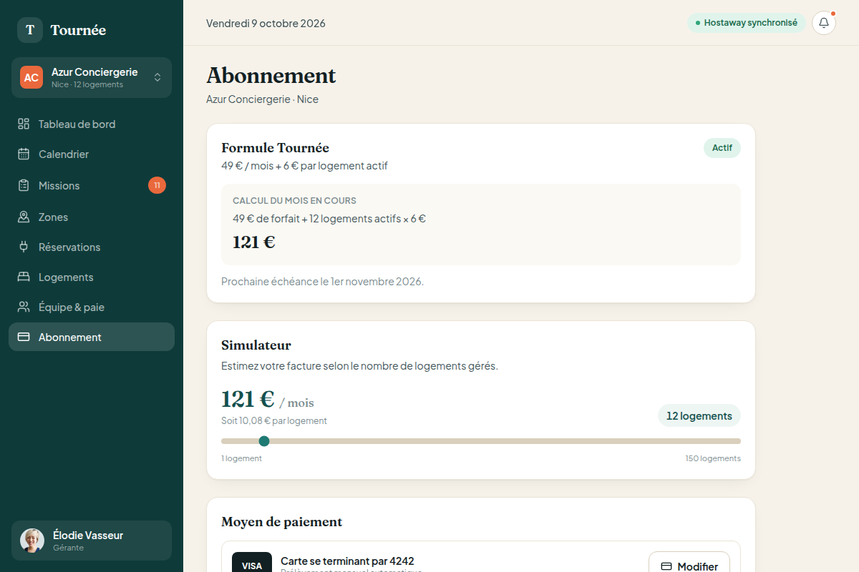Click '49 € de forfait + 12 logements actifs × 6 €'
Screen dimensions: 859x572
pyautogui.click(x=329, y=219)
